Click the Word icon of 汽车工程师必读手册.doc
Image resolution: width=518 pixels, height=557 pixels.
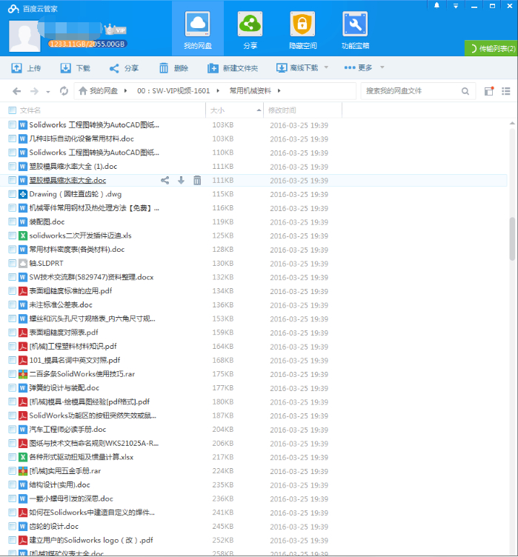click(23, 430)
